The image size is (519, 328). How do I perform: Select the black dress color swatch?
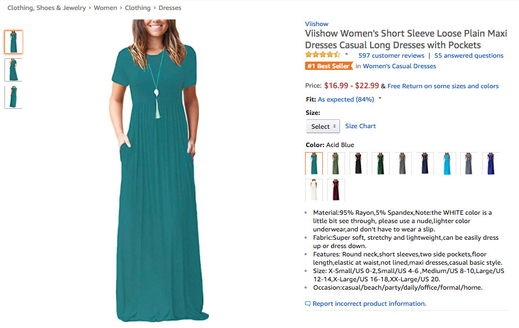358,163
